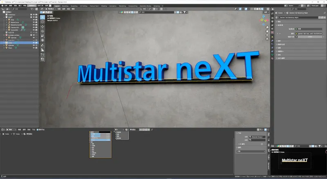Switch to Shading workspace tab
The width and height of the screenshot is (327, 179).
tap(104, 6)
